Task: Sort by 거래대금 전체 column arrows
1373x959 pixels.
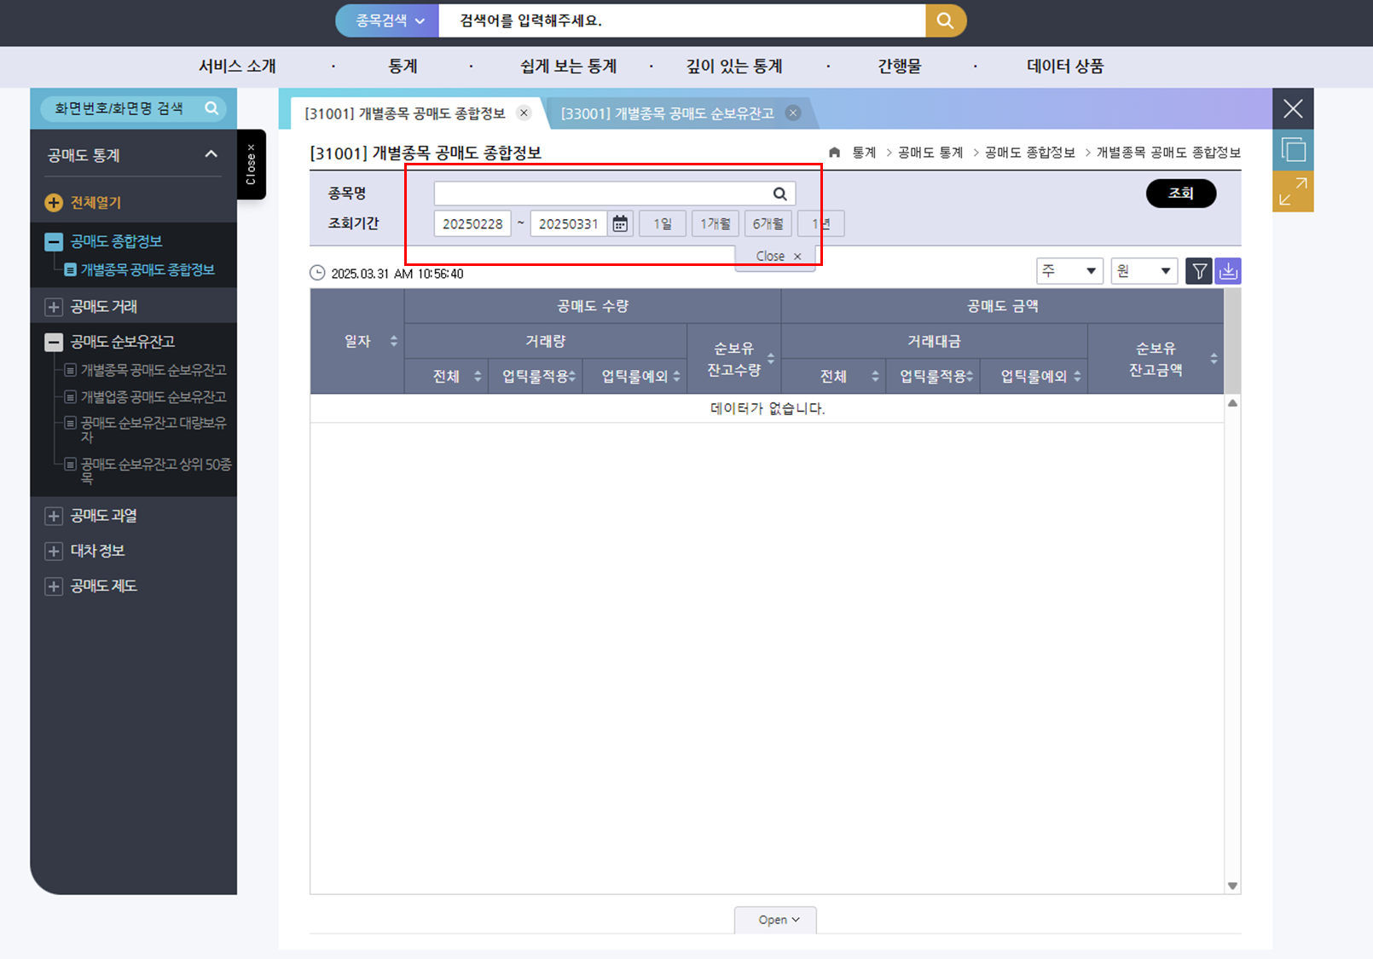Action: [875, 376]
